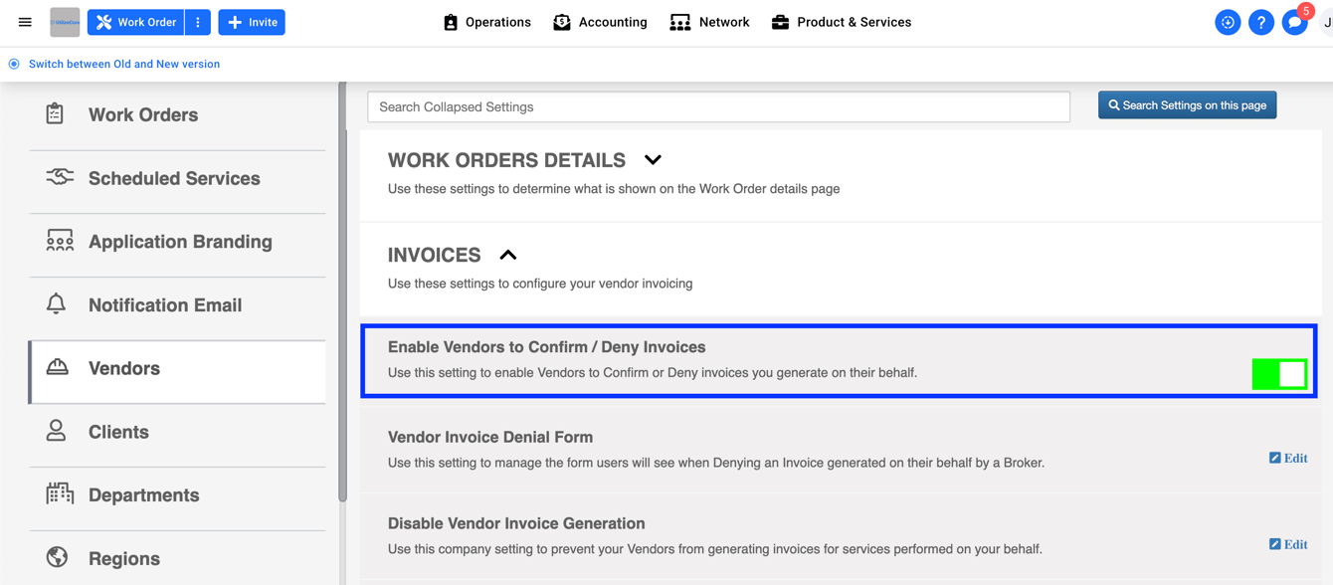Screen dimensions: 1333x585
Task: Open the three-dot kebab menu beside Work Order
Action: tap(197, 21)
